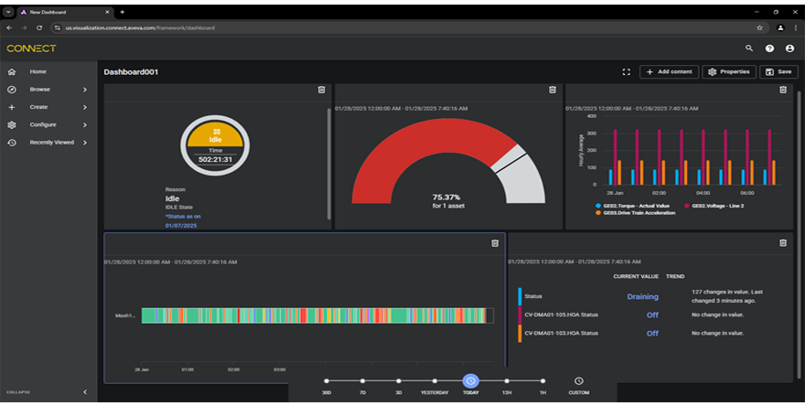Choose the 12H time range option
805x406 pixels.
[x=506, y=380]
